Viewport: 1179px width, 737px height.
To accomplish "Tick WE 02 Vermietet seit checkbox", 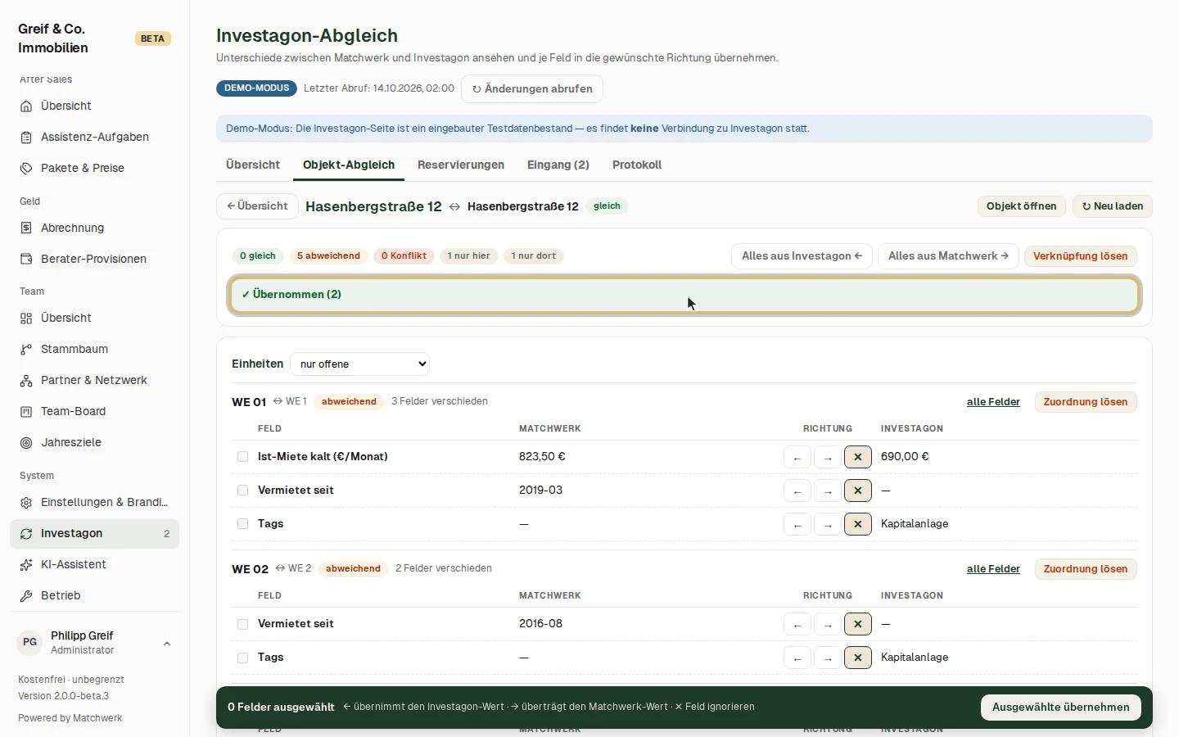I will pos(242,624).
